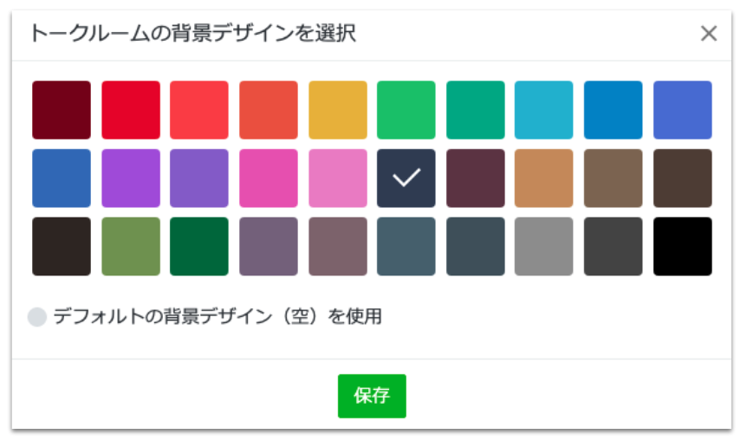Screen dimensions: 747x447
Task: Select the light green color swatch
Action: (406, 110)
